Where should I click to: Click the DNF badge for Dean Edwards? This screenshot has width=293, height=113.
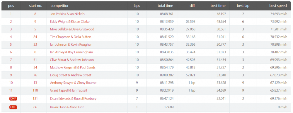point(13,99)
